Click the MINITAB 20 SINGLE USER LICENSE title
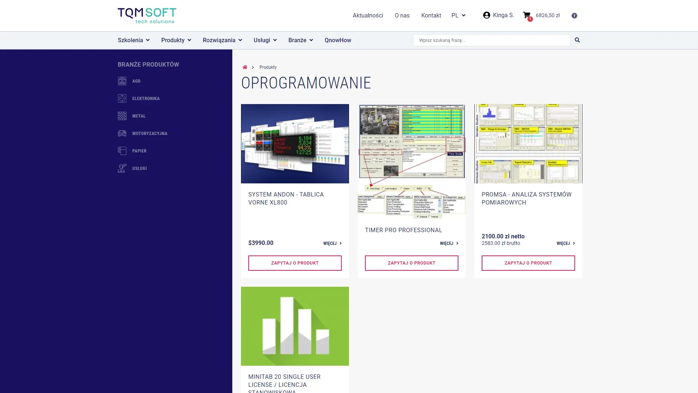 point(284,383)
